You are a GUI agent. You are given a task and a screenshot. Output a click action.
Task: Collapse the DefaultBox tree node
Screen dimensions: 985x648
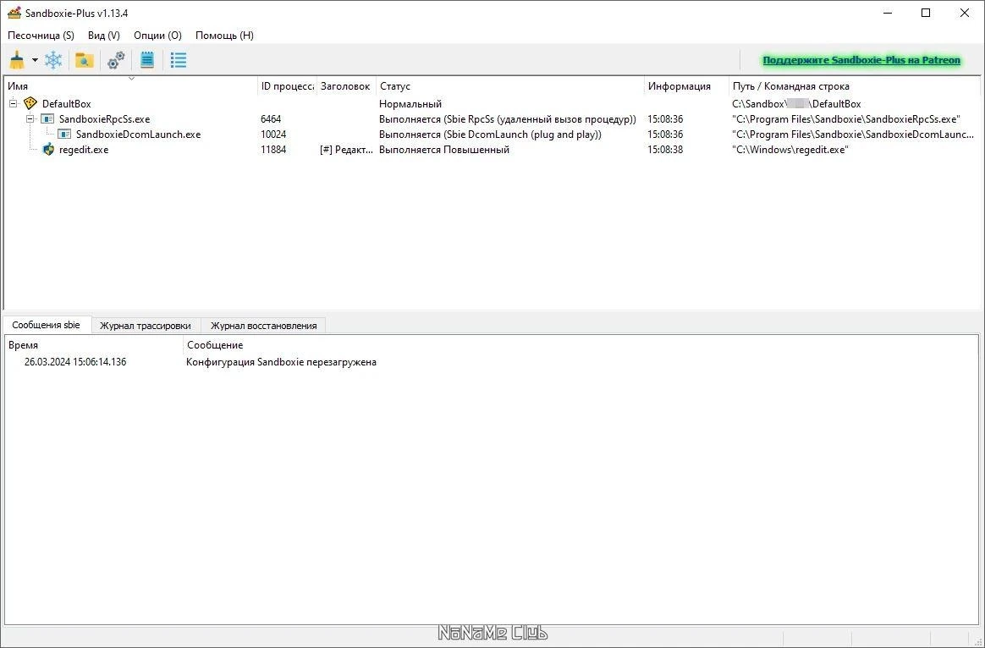click(x=13, y=103)
